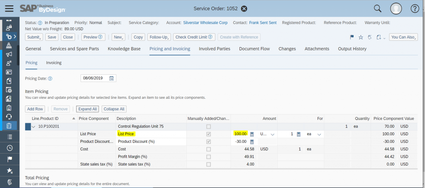Viewport: 425px width, 188px height.
Task: Open sidebar gears work center icon
Action: point(9,36)
